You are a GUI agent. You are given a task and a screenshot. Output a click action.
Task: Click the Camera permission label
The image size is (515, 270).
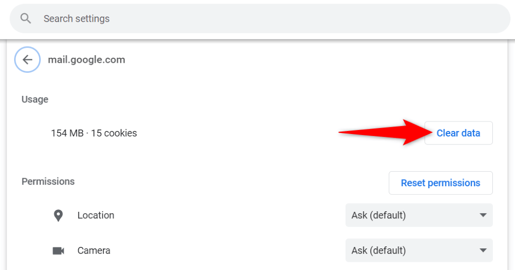click(94, 250)
